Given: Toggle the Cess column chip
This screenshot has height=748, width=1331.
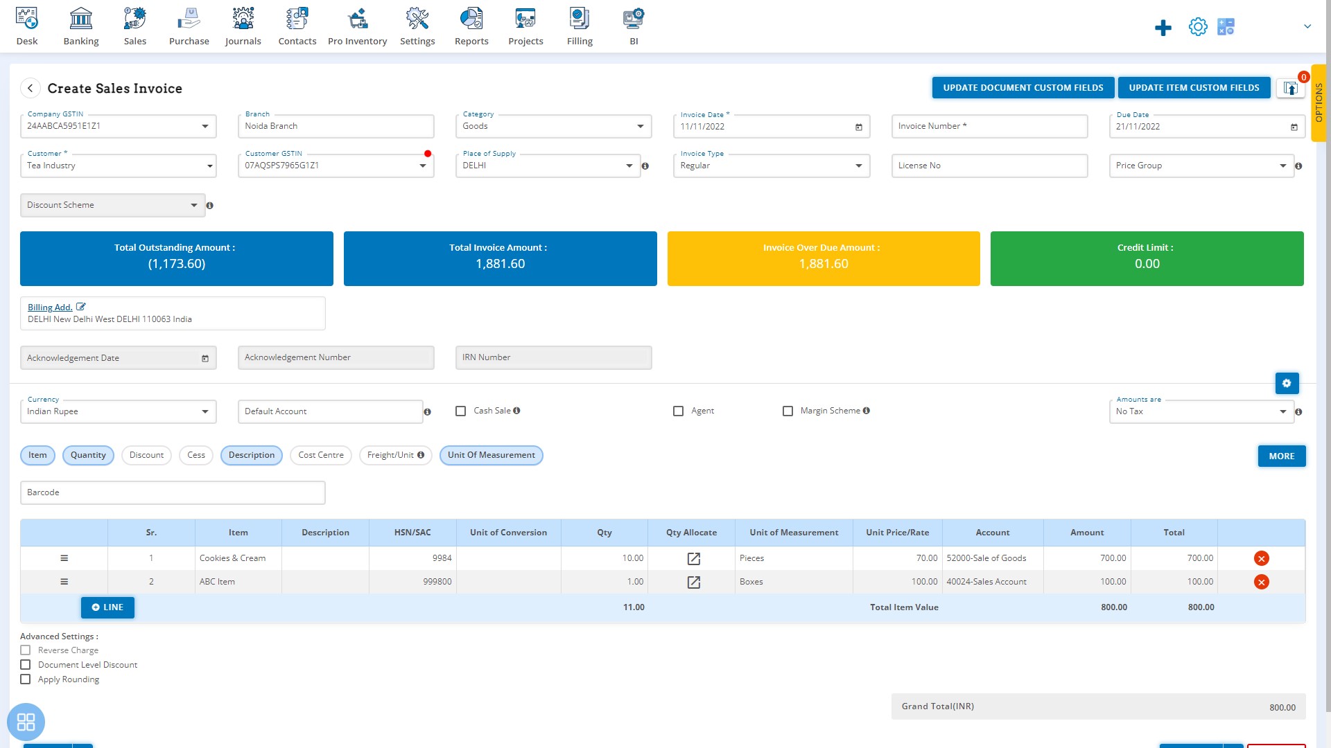Looking at the screenshot, I should [x=196, y=455].
